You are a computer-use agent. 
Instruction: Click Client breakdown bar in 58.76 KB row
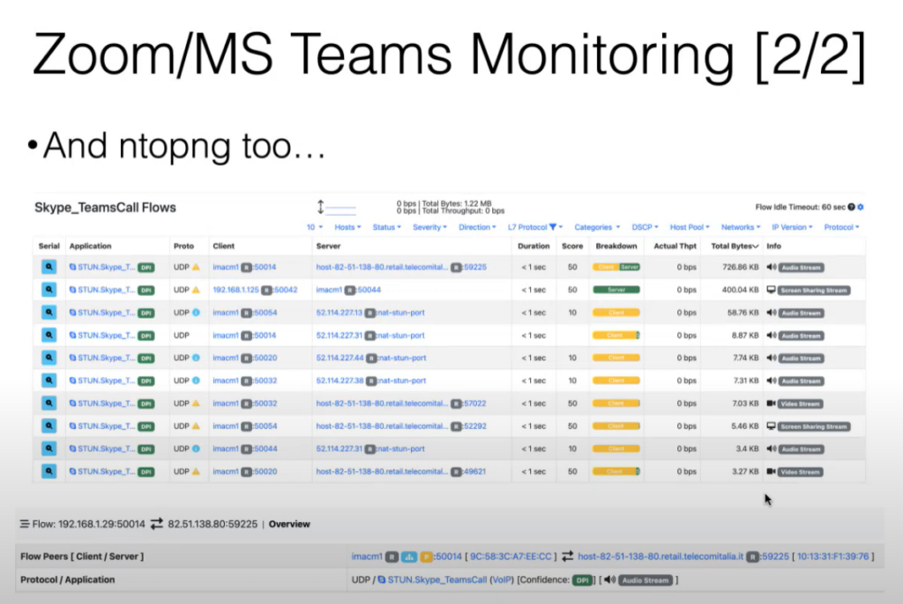(x=616, y=313)
